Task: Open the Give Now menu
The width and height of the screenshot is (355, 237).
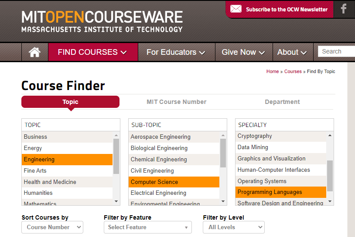Action: click(244, 52)
